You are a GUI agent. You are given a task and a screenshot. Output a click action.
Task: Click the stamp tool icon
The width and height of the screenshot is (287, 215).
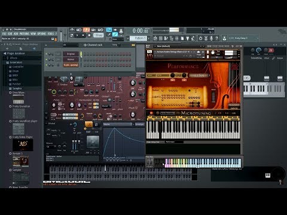121,30
